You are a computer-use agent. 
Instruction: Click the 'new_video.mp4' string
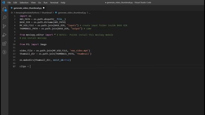[x=79, y=50]
